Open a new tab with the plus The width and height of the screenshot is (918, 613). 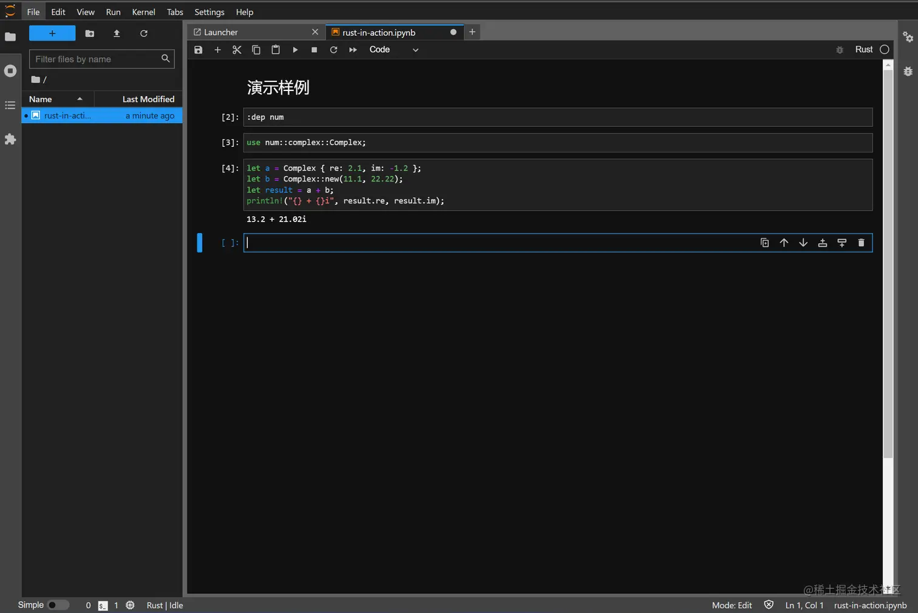(x=472, y=32)
